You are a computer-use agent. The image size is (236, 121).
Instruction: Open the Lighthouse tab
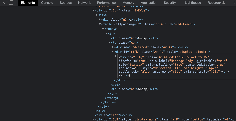[193, 3]
